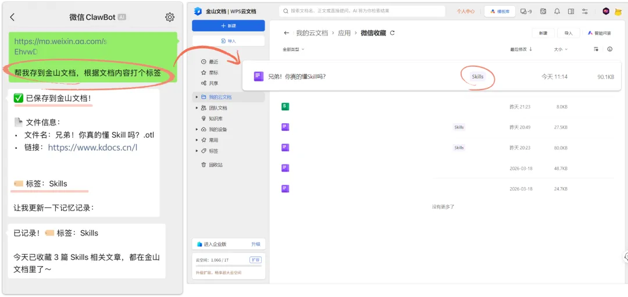Screen dimensions: 628x297
Task: Open the kdocs.cn link in chat
Action: (92, 147)
